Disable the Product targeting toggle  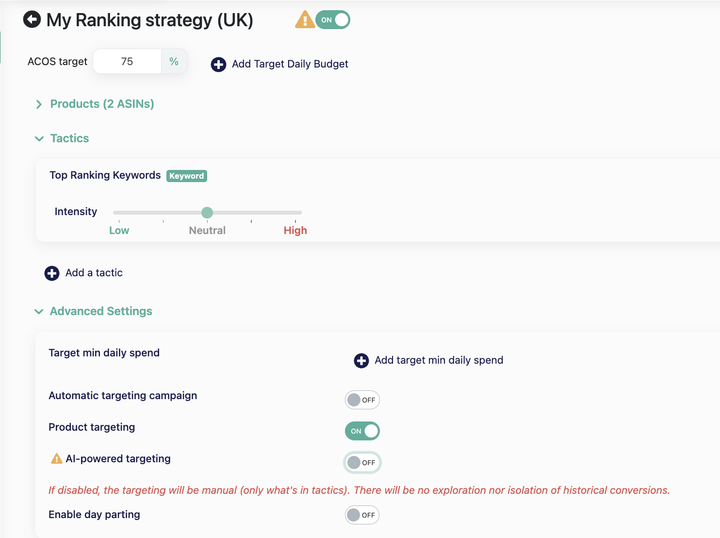[362, 431]
